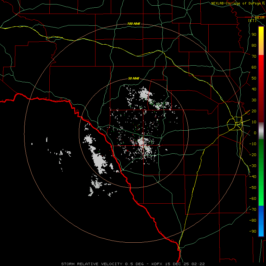Click the 50 NMI range ring label

point(134,78)
